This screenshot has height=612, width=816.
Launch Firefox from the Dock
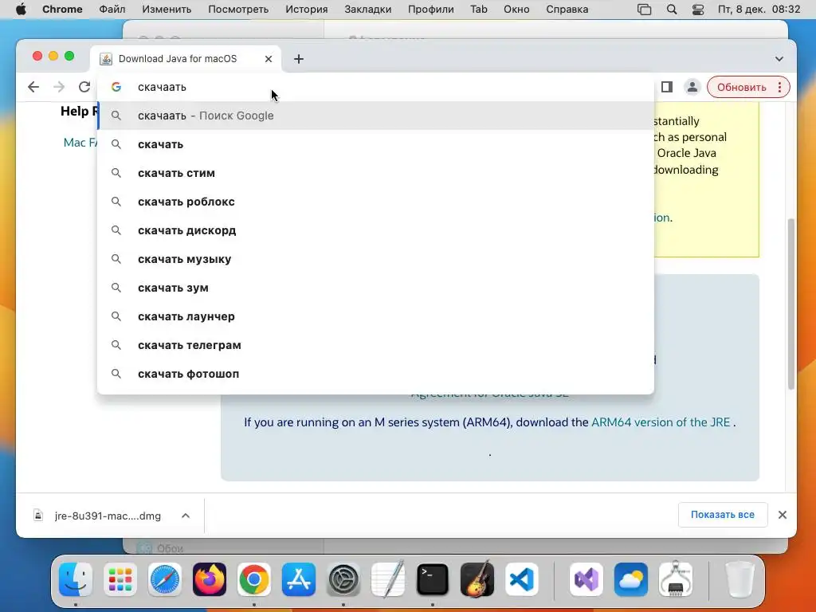click(210, 579)
